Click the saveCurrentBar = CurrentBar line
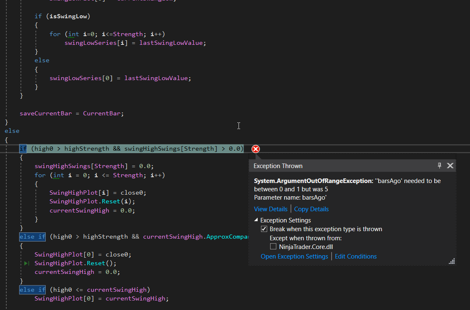This screenshot has height=310, width=470. coord(71,113)
